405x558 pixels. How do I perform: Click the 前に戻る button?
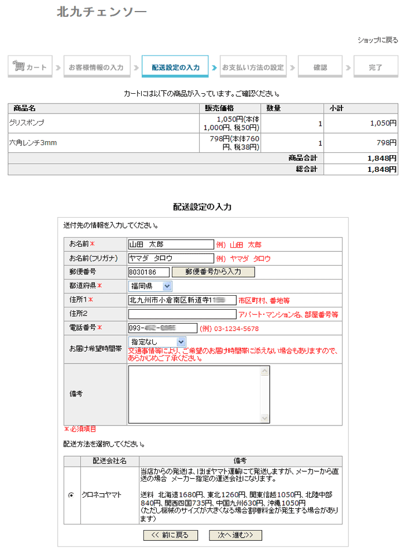pos(170,535)
